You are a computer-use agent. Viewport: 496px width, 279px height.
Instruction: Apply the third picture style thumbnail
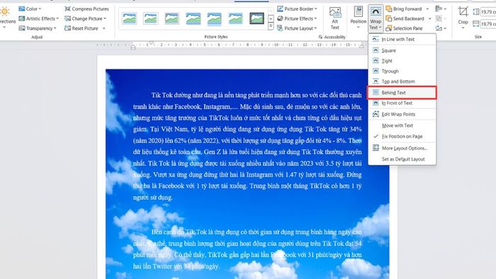171,18
